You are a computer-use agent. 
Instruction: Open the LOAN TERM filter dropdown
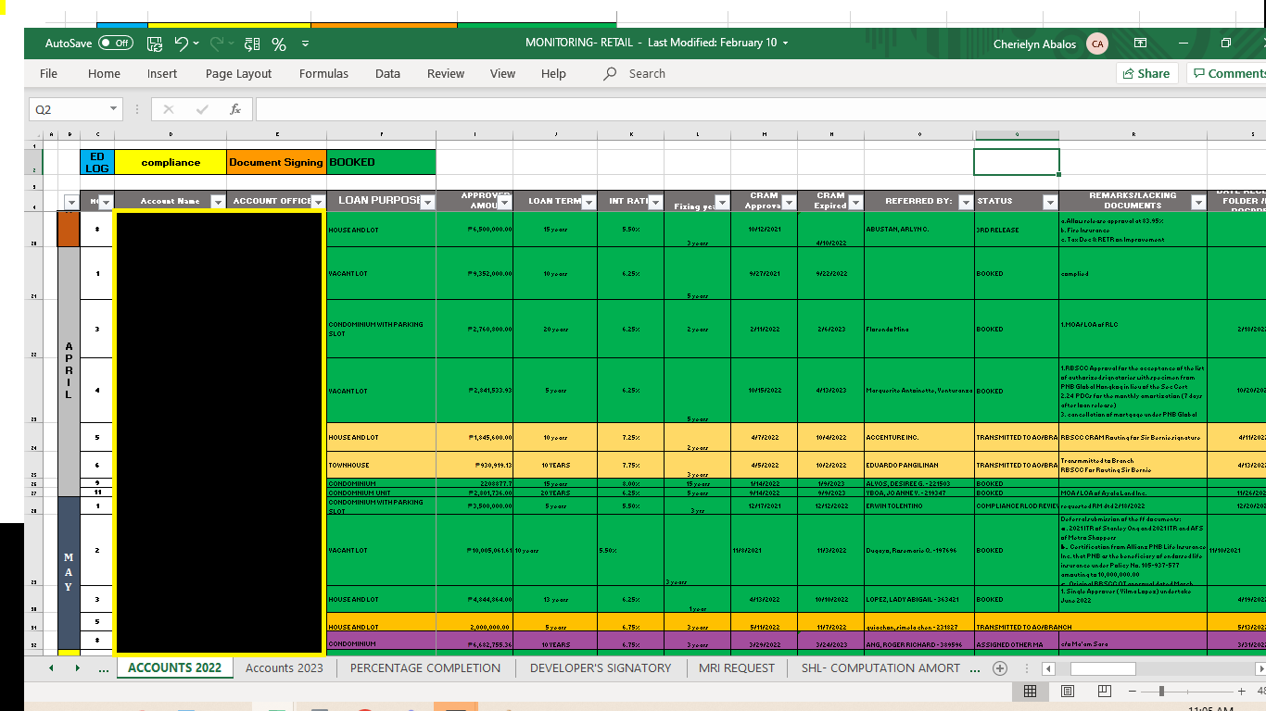tap(589, 202)
